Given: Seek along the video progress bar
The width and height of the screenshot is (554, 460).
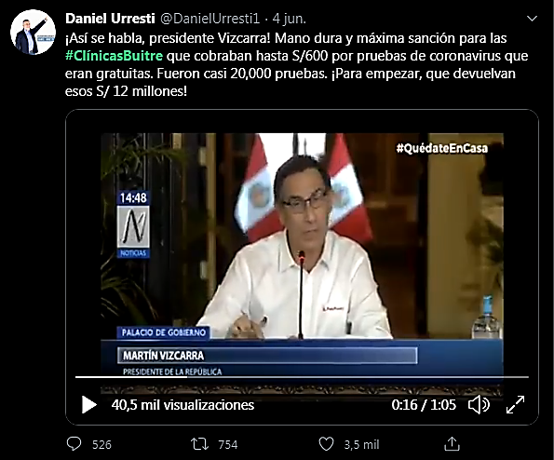Looking at the screenshot, I should (302, 377).
